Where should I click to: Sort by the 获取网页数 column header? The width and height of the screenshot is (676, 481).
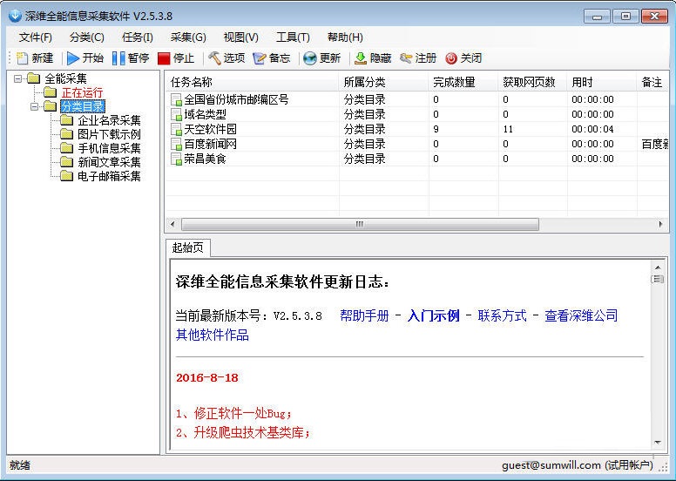pyautogui.click(x=533, y=82)
